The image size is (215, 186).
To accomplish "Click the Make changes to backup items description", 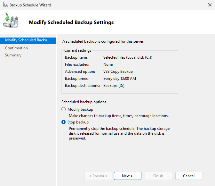I will pyautogui.click(x=118, y=115).
